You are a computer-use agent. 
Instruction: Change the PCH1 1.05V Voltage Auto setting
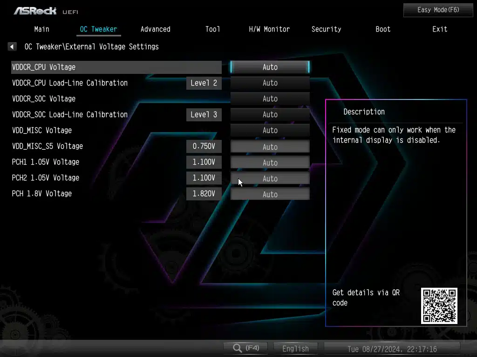click(x=270, y=163)
